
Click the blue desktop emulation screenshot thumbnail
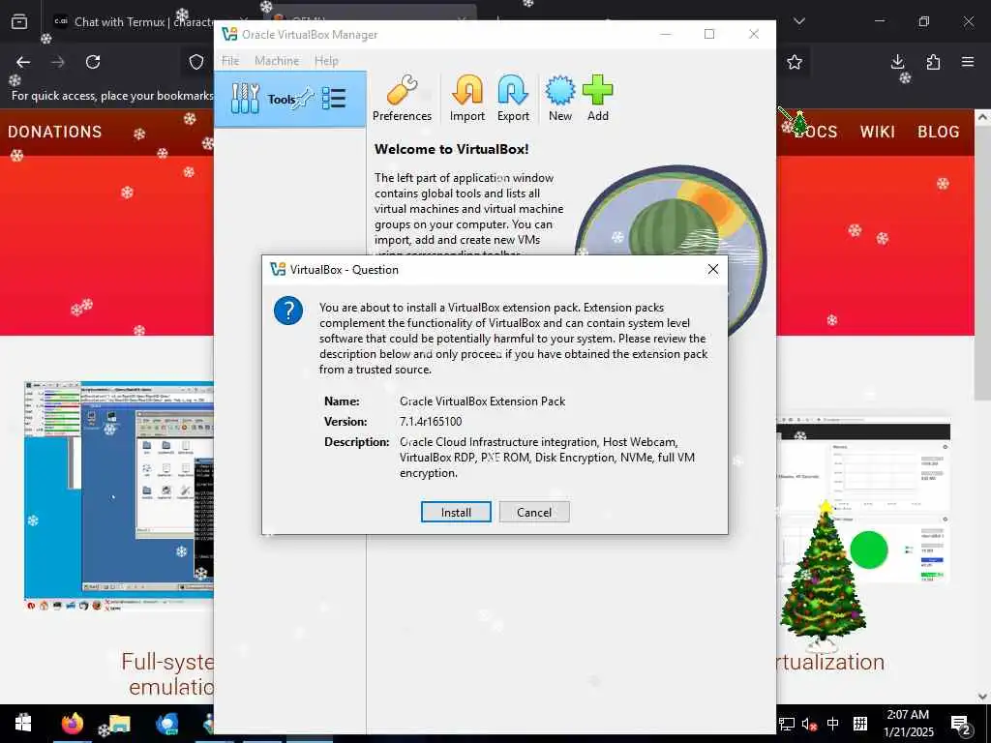coord(119,496)
